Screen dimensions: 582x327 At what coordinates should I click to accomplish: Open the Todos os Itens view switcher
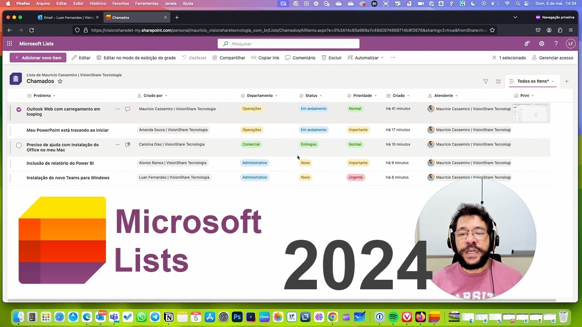pyautogui.click(x=532, y=81)
